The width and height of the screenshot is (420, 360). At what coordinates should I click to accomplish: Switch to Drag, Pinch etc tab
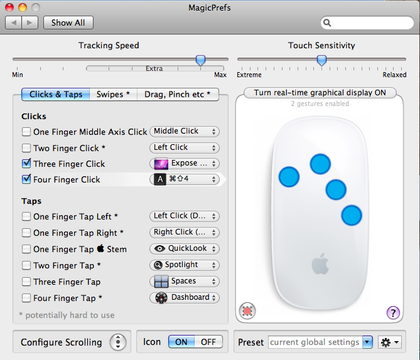click(178, 95)
